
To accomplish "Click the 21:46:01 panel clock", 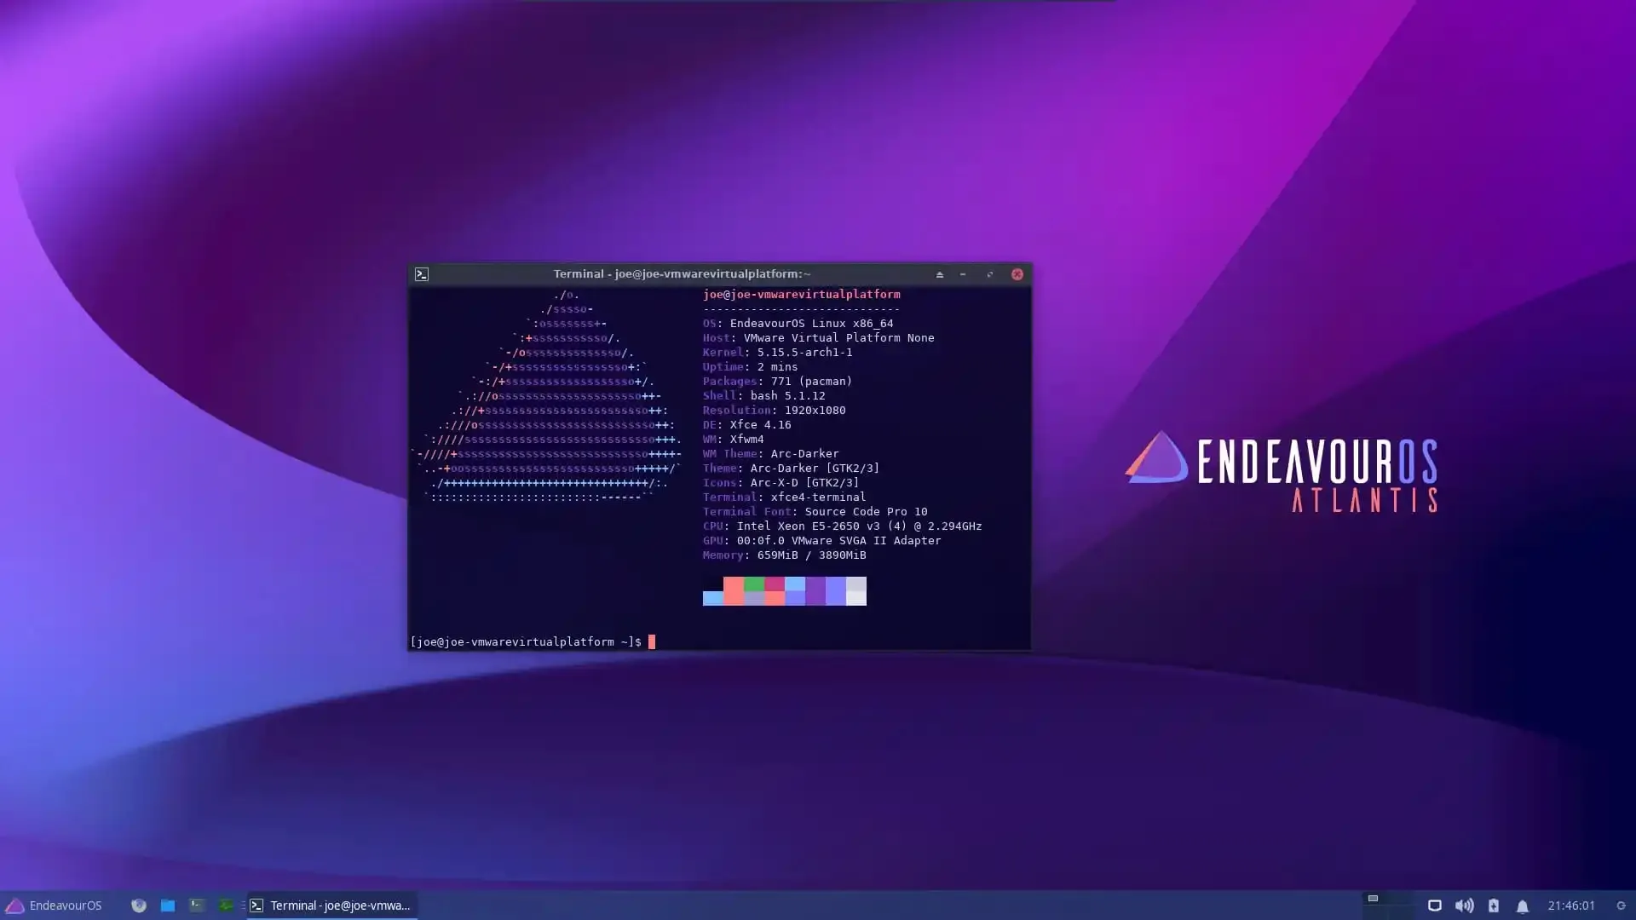I will (x=1571, y=906).
